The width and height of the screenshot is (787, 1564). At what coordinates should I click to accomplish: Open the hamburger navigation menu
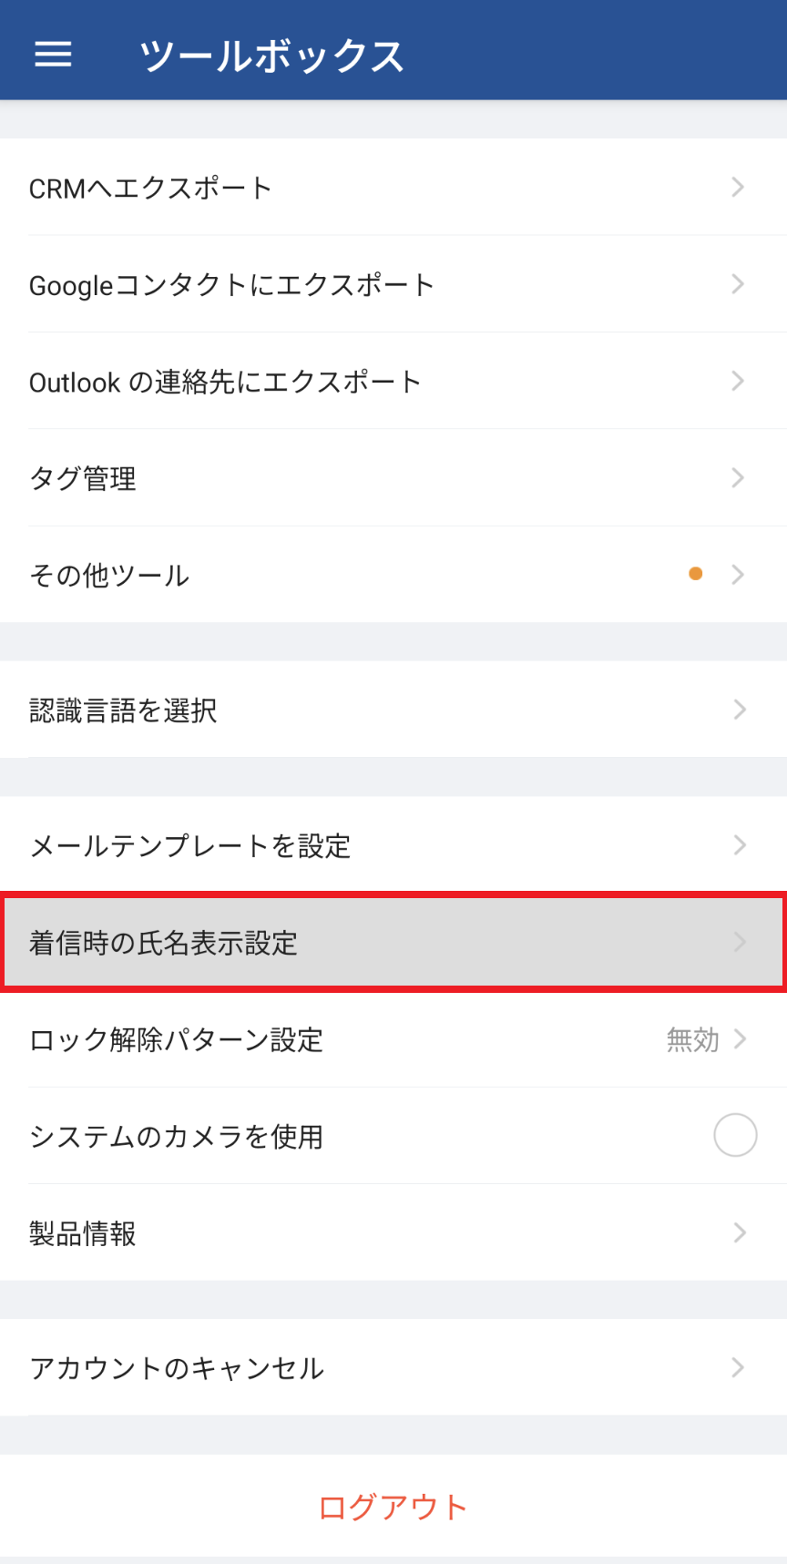pos(53,55)
